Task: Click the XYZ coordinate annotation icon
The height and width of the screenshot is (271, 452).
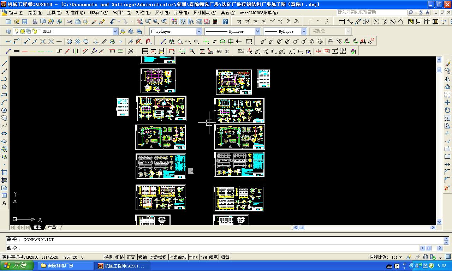Action: point(241,51)
